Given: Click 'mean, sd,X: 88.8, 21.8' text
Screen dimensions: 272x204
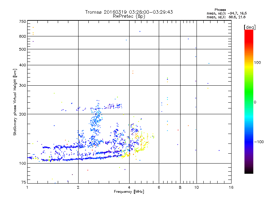Looking at the screenshot, I should 226,17.
